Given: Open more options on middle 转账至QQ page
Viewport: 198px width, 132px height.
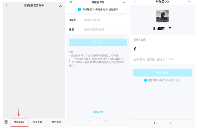Looking at the screenshot, I should pyautogui.click(x=124, y=2).
